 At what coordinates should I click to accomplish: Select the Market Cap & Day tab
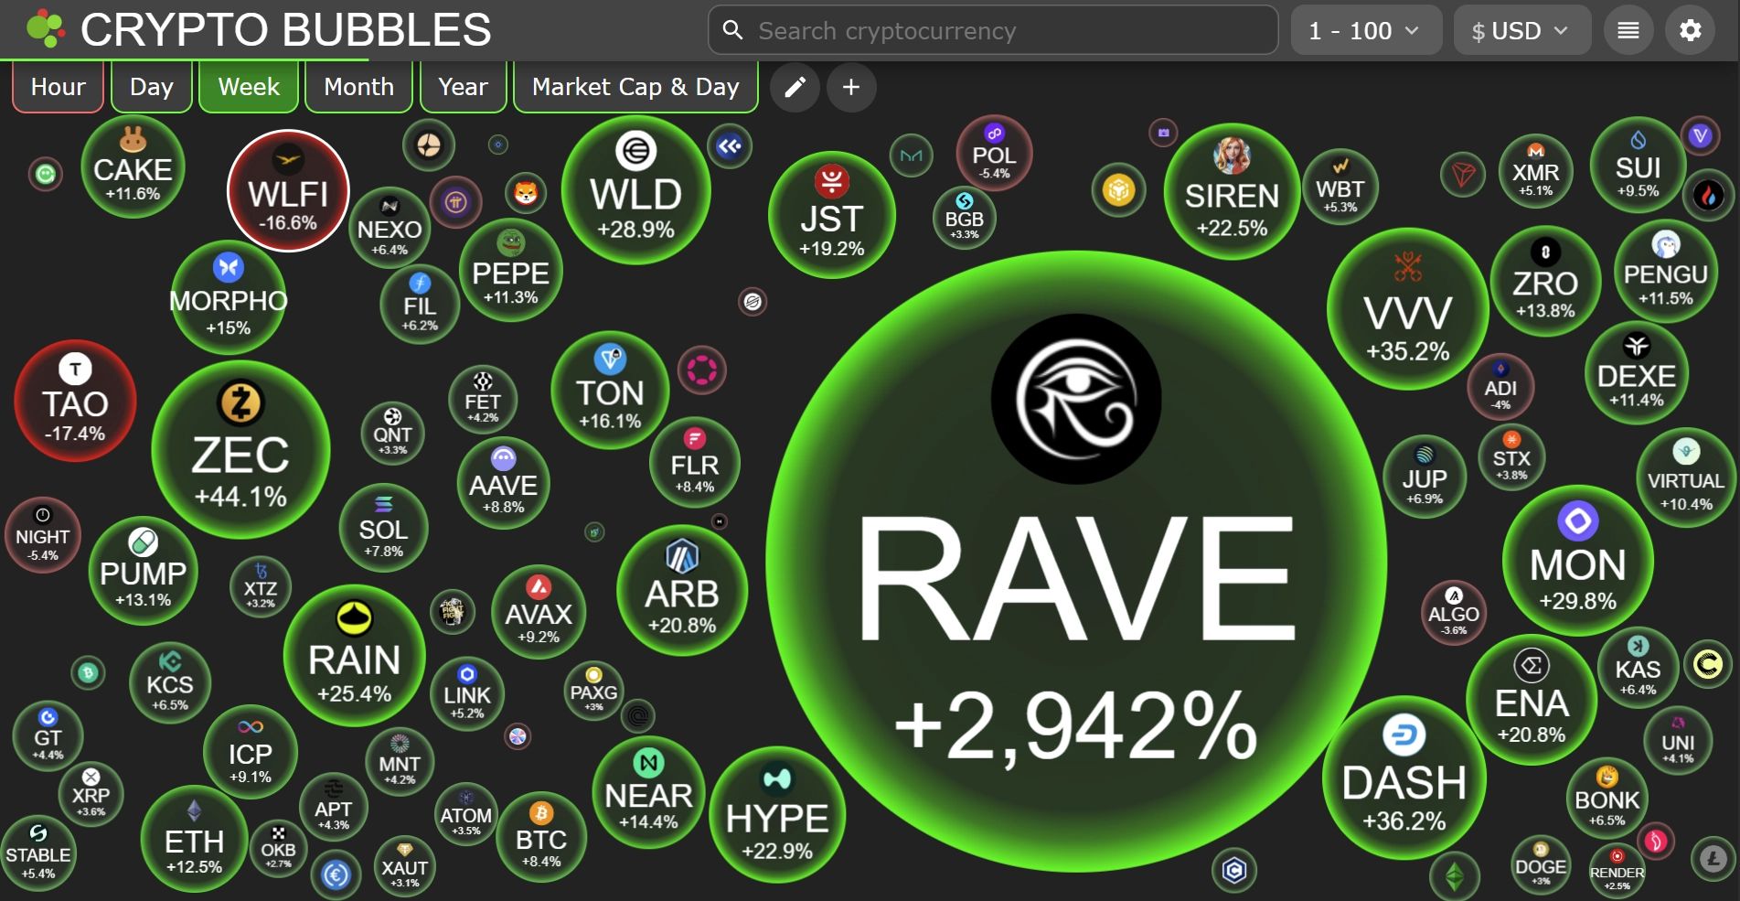pyautogui.click(x=635, y=87)
